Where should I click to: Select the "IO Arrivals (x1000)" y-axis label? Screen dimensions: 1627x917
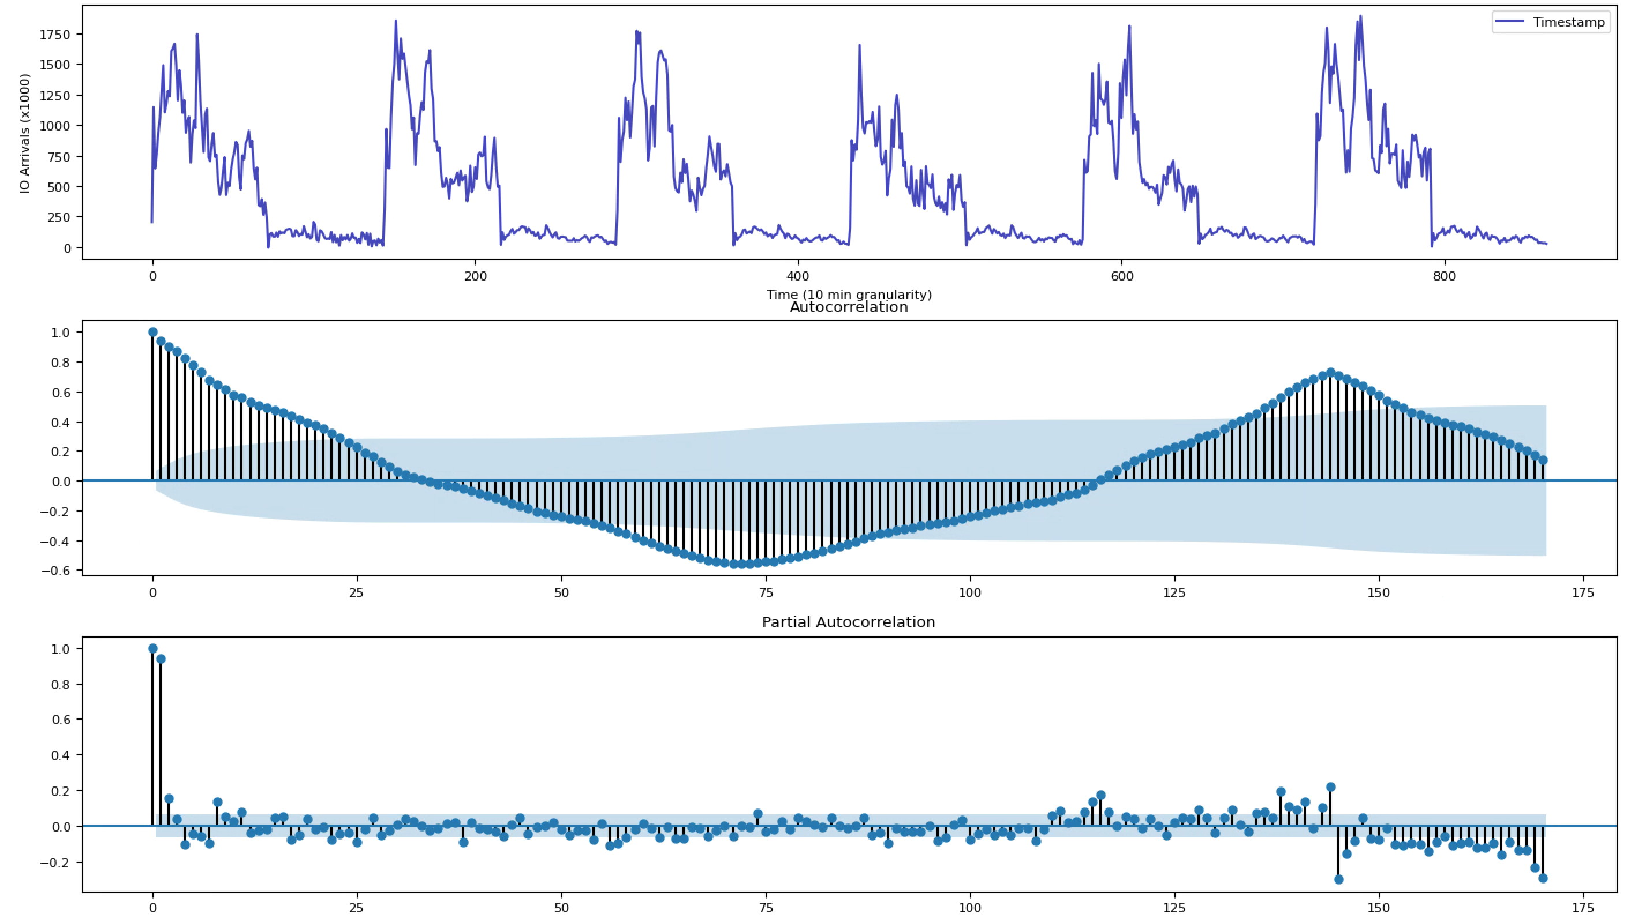[24, 133]
